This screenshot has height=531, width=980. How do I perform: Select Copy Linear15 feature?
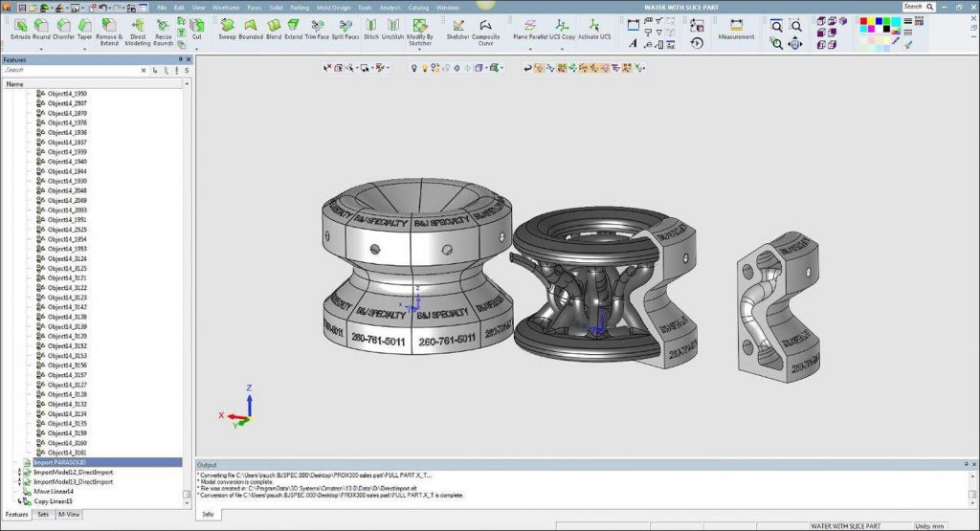53,501
